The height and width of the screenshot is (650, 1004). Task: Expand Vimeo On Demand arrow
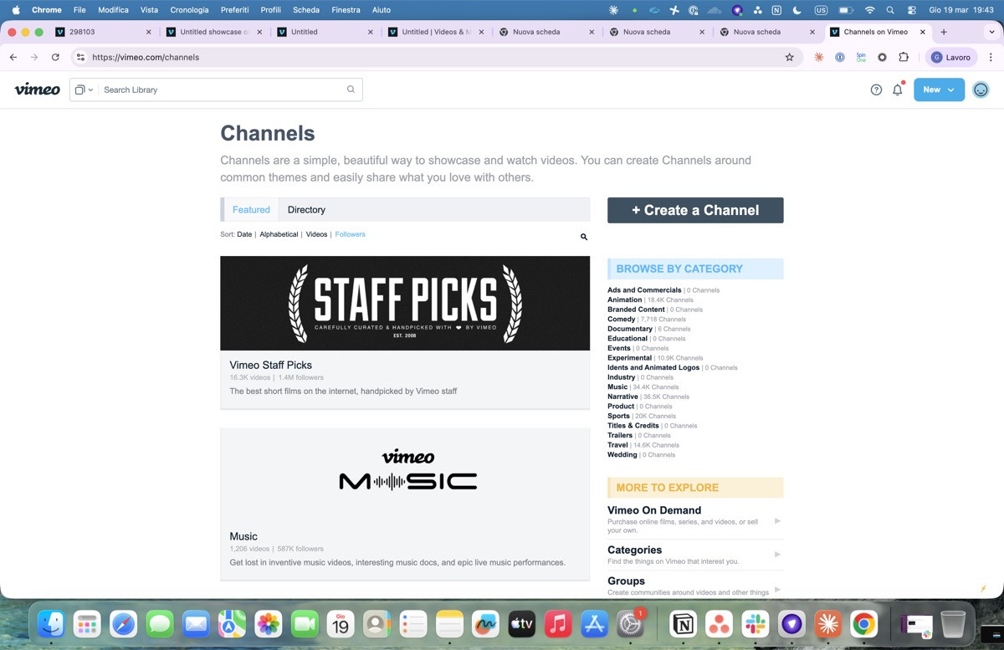(777, 520)
